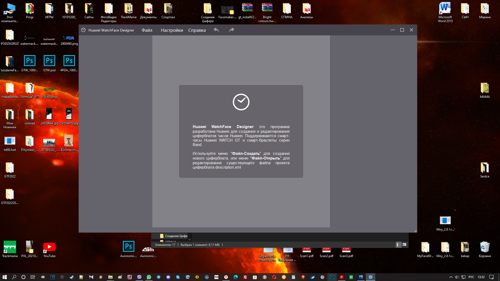Select the Microsoft Word 2010 shortcut

[445, 12]
